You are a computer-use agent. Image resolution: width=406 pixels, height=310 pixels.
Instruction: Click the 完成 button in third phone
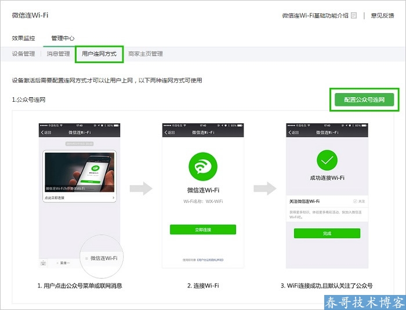coord(327,233)
